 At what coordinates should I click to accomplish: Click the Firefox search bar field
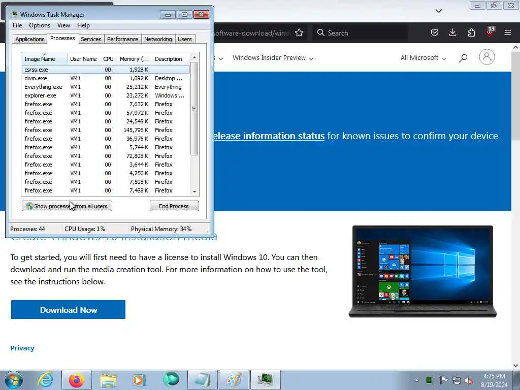coord(360,33)
